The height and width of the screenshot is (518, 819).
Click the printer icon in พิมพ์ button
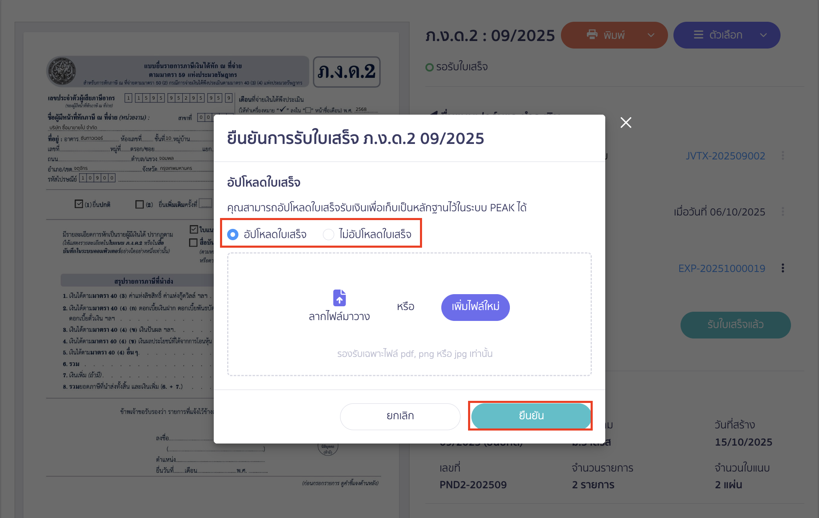[x=592, y=35]
